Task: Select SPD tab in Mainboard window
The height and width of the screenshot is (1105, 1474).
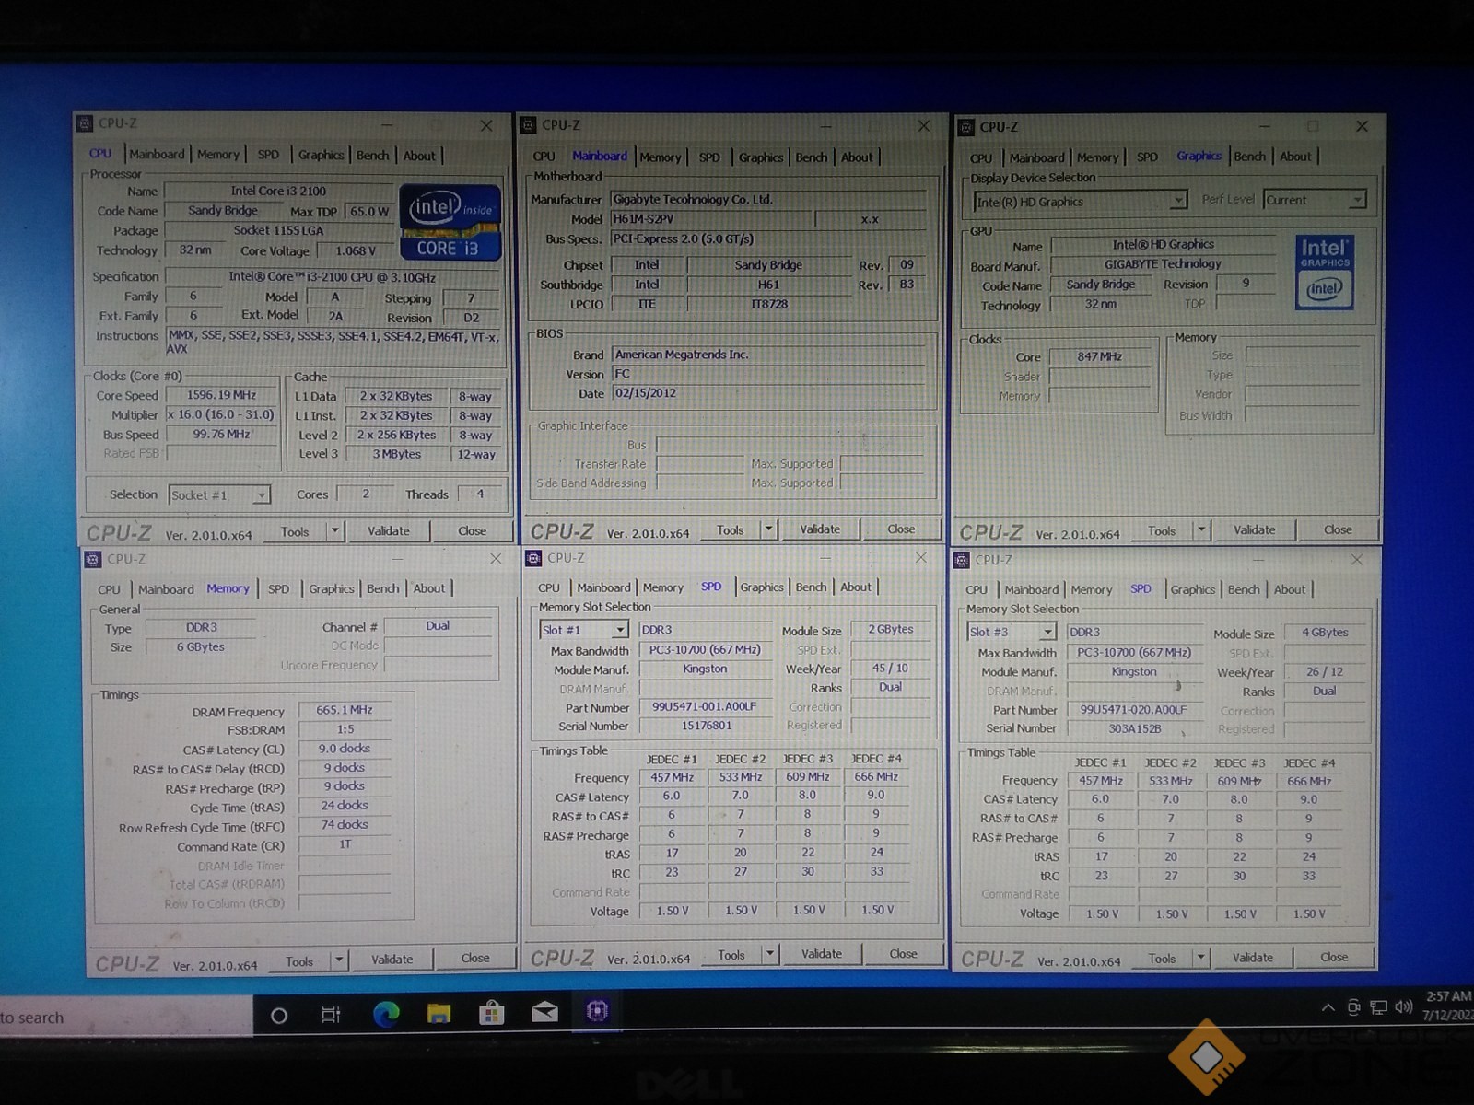Action: coord(709,157)
